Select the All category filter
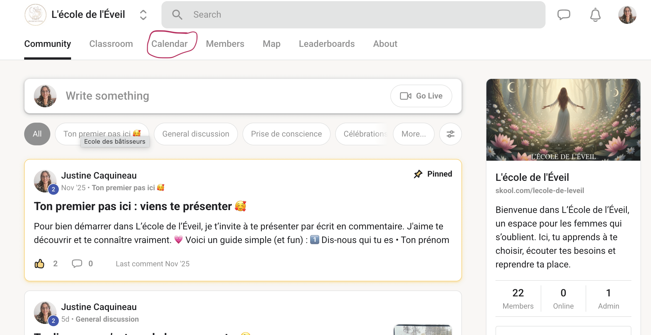The image size is (651, 335). tap(37, 134)
